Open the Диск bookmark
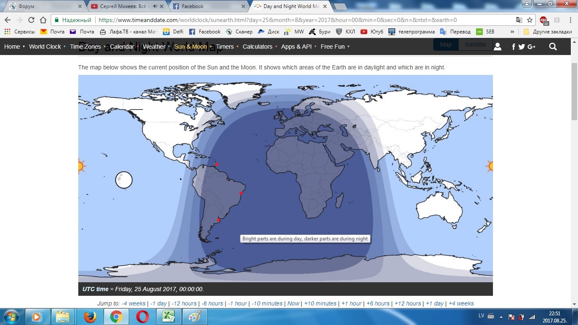 coord(268,32)
